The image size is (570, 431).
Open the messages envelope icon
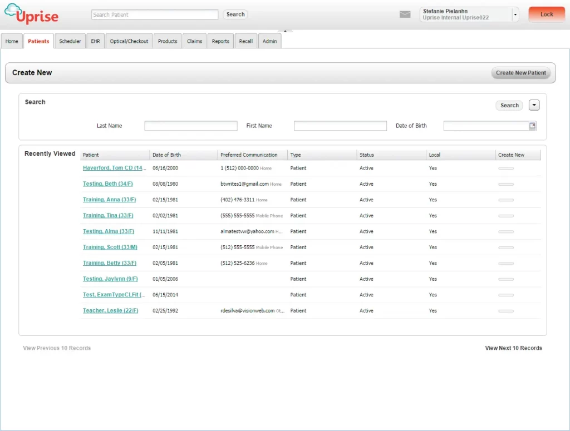405,14
